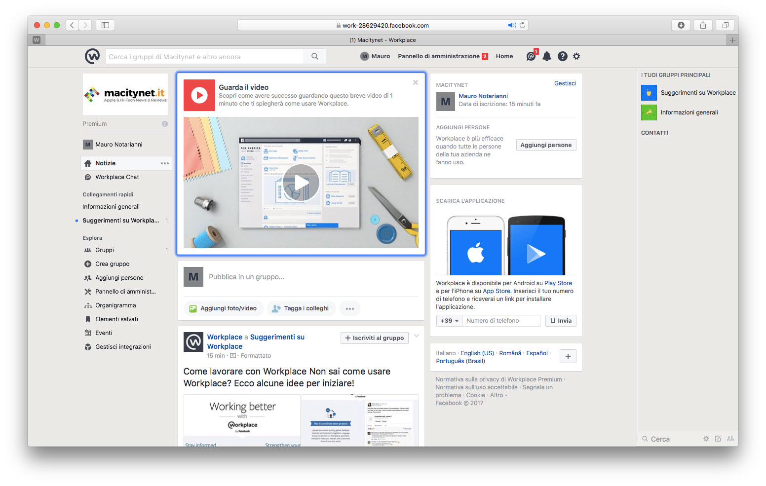Click the Numero di telefono field
This screenshot has width=766, height=486.
point(501,321)
